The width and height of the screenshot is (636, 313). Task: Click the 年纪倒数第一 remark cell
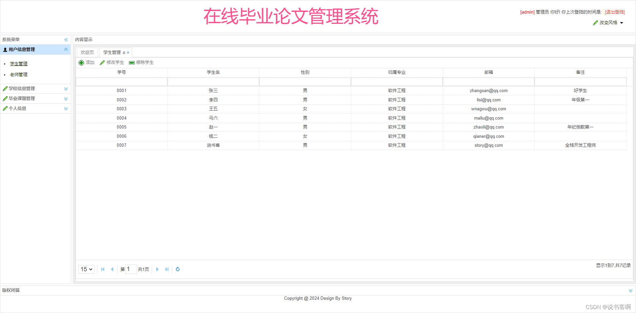coord(580,127)
